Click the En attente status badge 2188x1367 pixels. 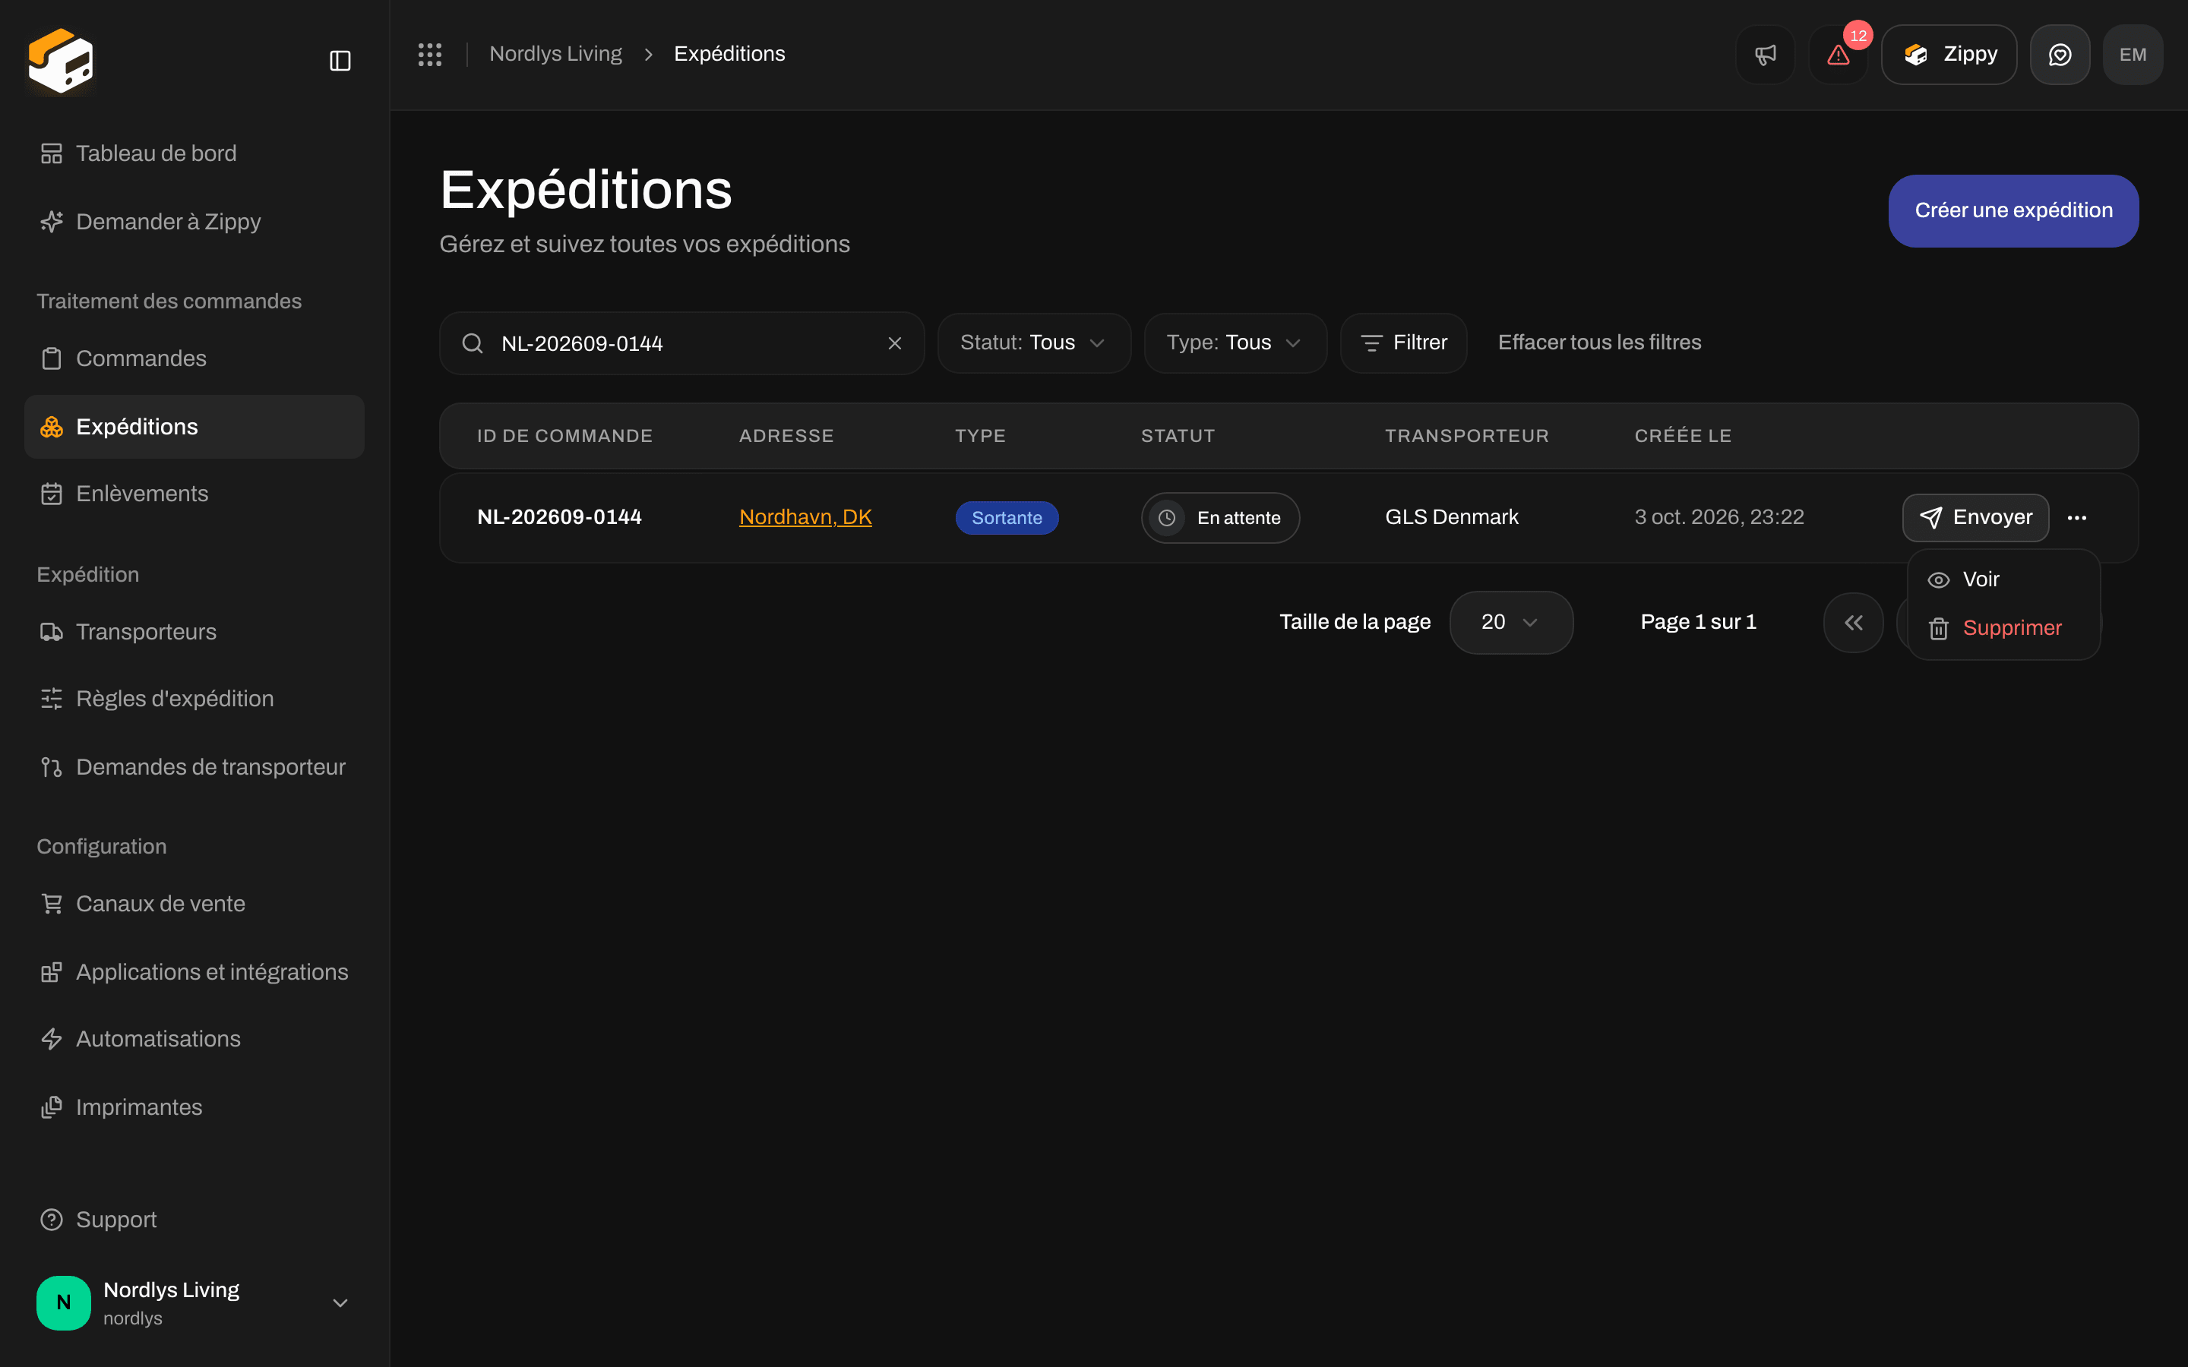click(x=1219, y=518)
